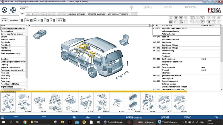Open the 905-070 illustration thumbnail
223x125 pixels.
[x=117, y=102]
